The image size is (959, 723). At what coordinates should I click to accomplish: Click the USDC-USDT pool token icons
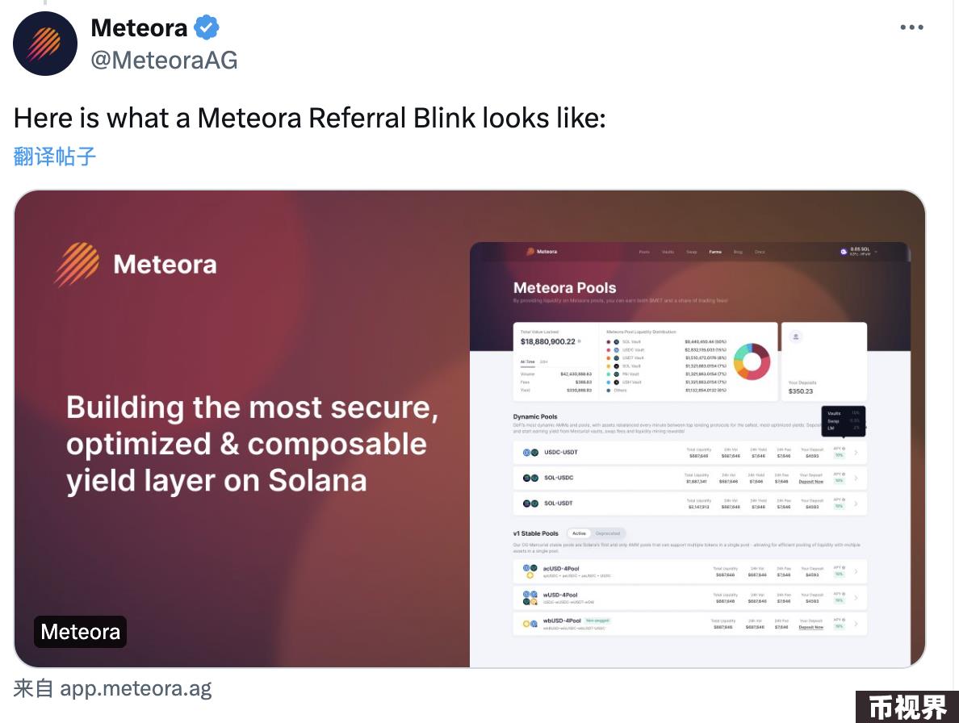(530, 452)
